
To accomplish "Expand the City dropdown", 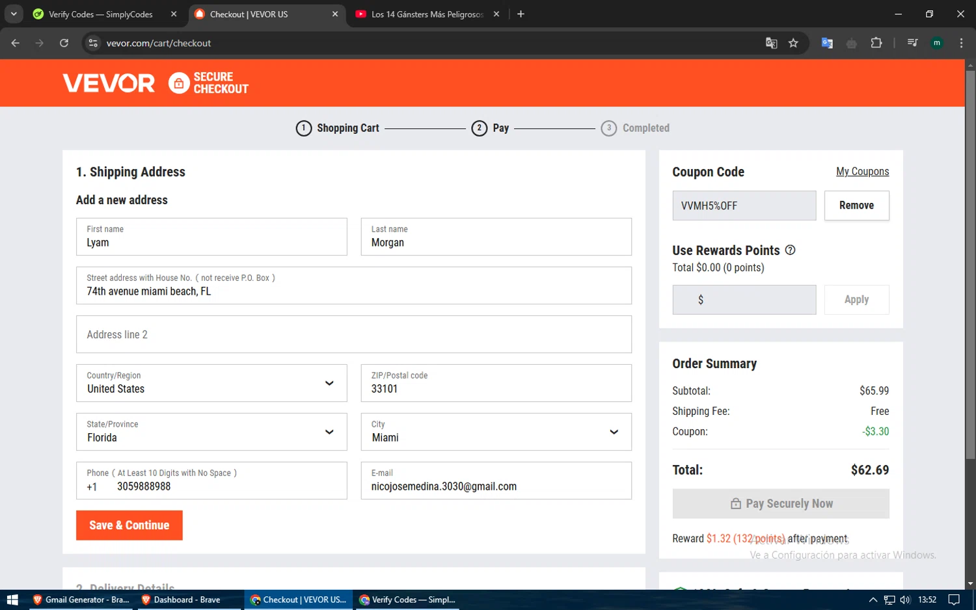I will [496, 432].
